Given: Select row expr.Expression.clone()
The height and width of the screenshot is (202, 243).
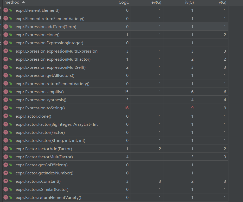Looking at the screenshot, I should pos(115,35).
